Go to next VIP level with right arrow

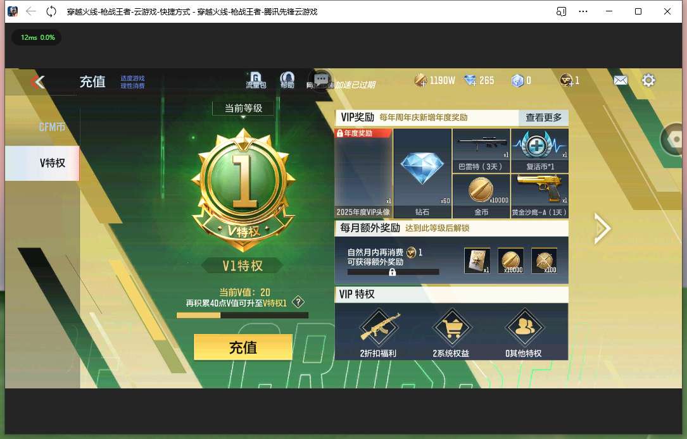tap(602, 228)
